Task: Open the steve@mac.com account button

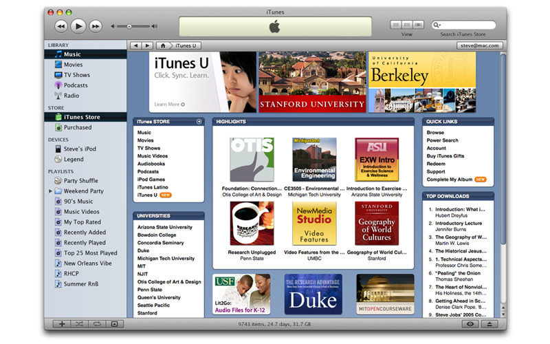Action: [x=479, y=45]
